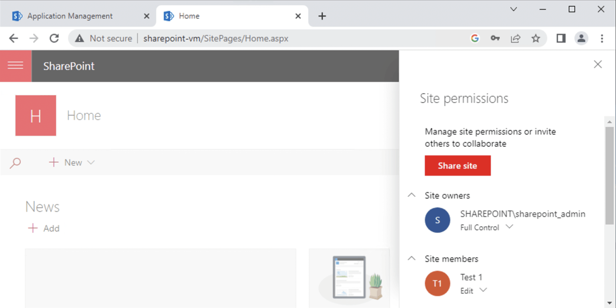Open the New dropdown menu
The image size is (616, 308).
72,163
